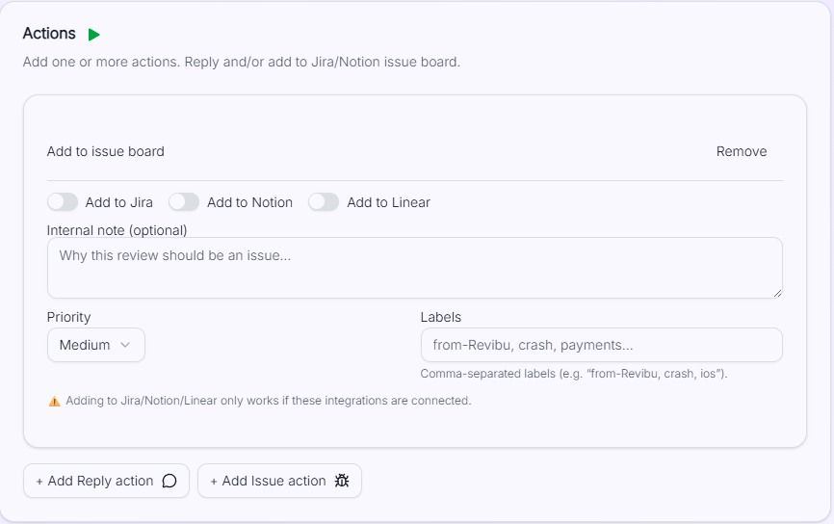Click the Add Reply action button text
Viewport: 834px width, 524px height.
[100, 481]
